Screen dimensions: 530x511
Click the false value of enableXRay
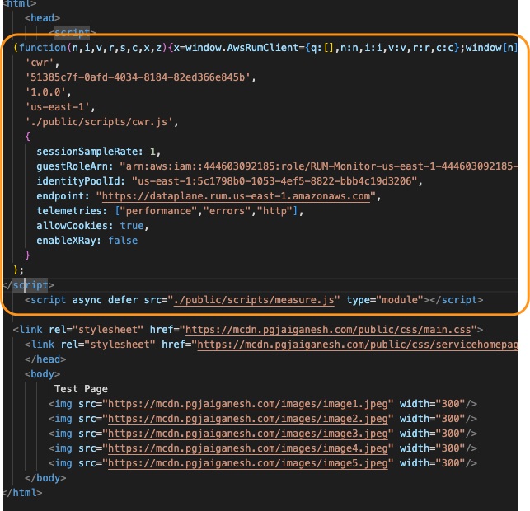123,241
